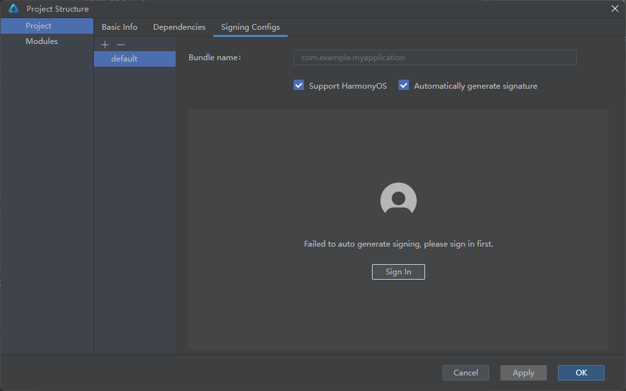Screen dimensions: 626x391
Task: Select the default signing config entry
Action: (x=124, y=59)
